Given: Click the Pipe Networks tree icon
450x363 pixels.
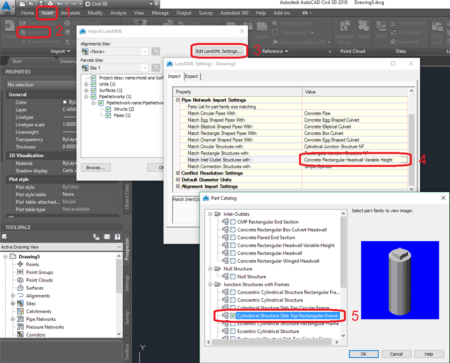Looking at the screenshot, I should (x=21, y=319).
